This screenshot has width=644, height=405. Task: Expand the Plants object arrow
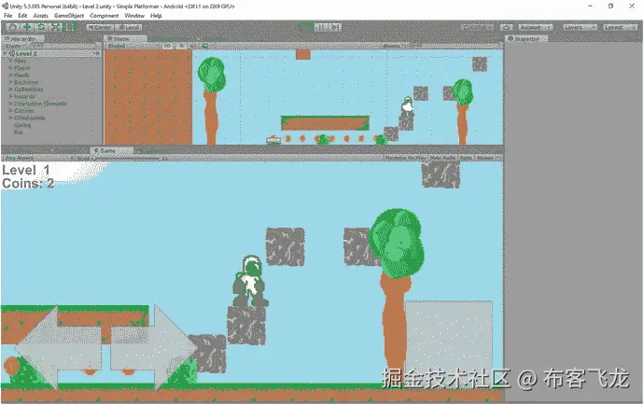11,75
